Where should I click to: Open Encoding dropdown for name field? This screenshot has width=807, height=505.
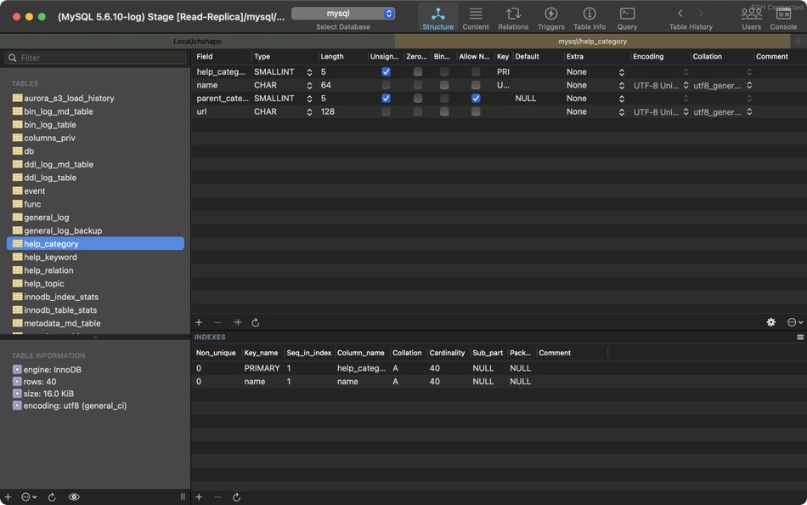point(686,86)
